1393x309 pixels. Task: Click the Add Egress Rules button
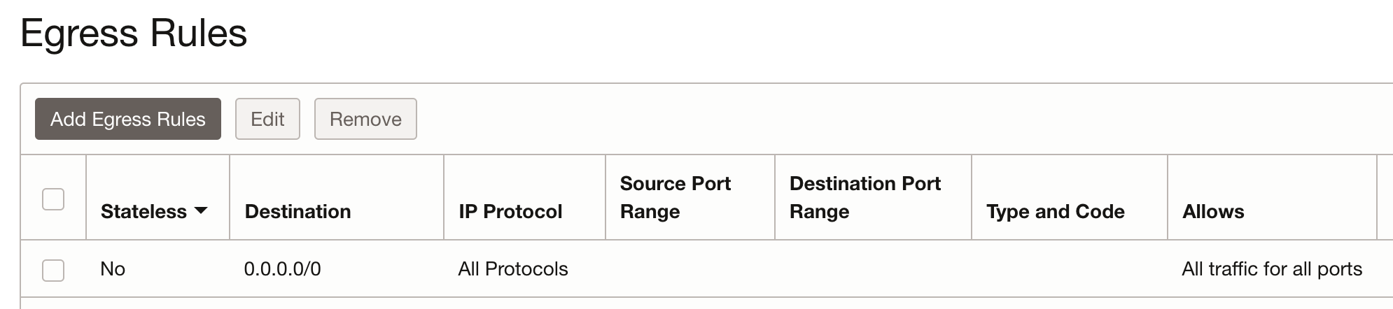(128, 119)
